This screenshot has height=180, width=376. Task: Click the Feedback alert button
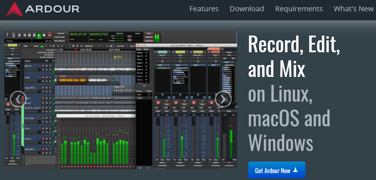(x=149, y=41)
